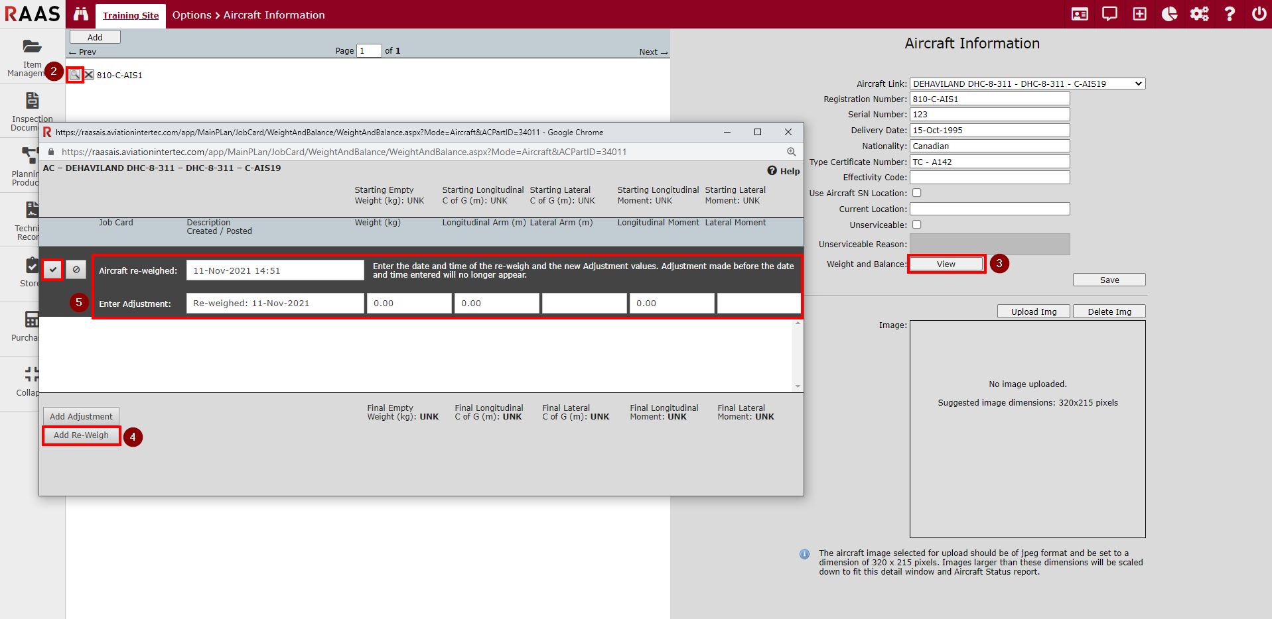Click the Add Re-Weigh button
The width and height of the screenshot is (1272, 619).
[81, 435]
